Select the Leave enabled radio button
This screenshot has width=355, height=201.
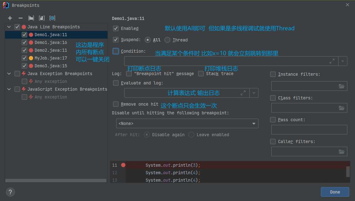(x=191, y=135)
